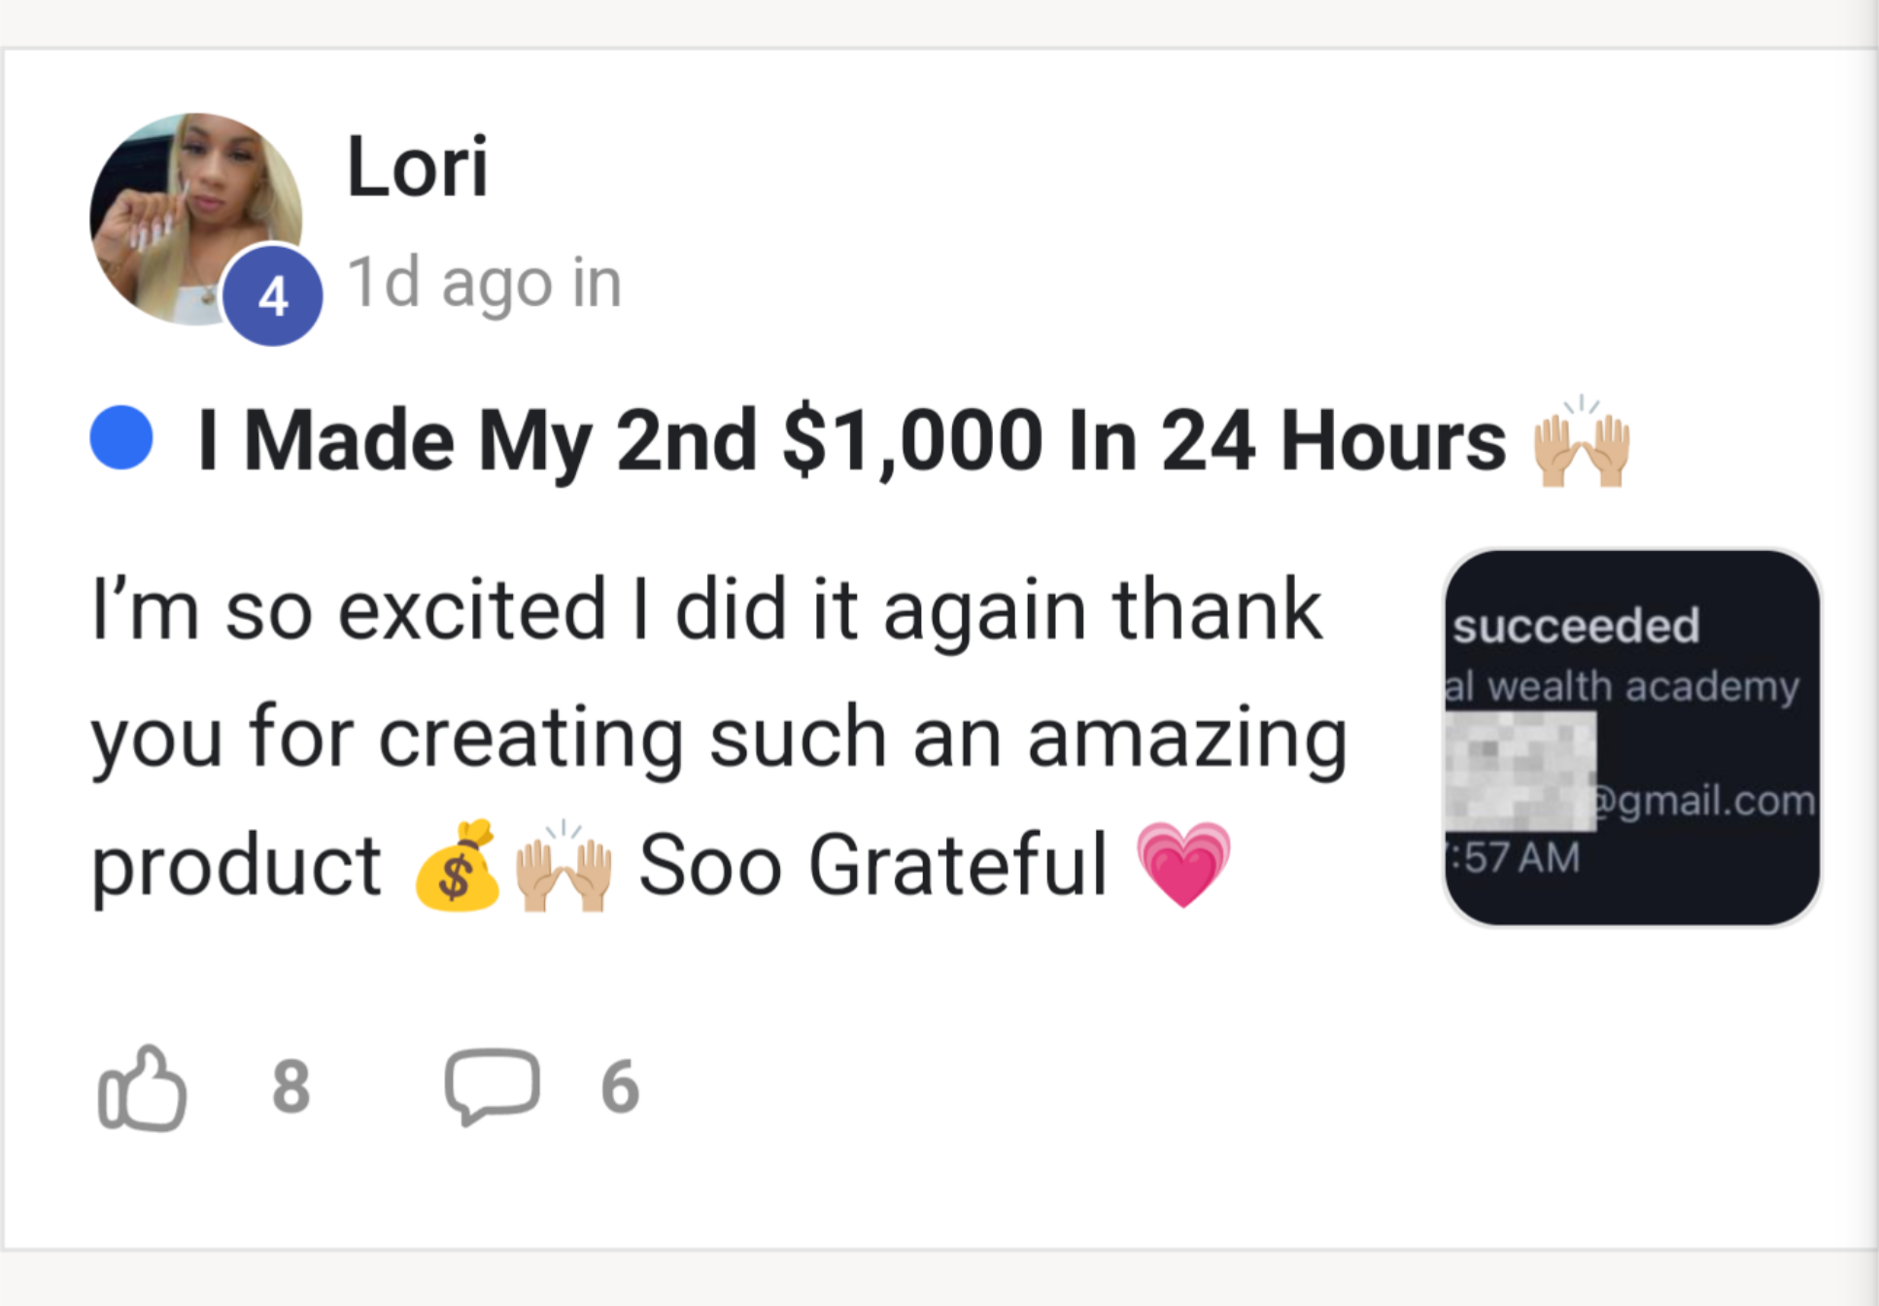Click the blue unread dot indicator
Screen dimensions: 1879x1306
coord(121,438)
